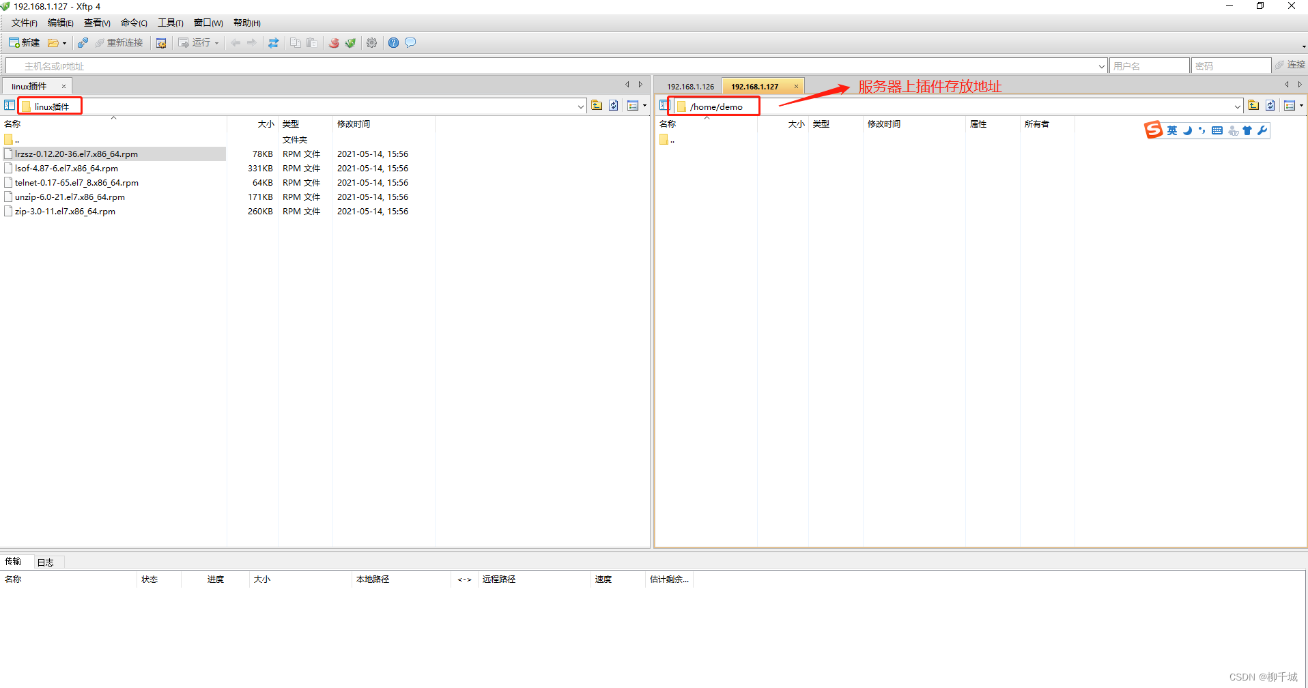Expand the open session folder dropdown arrow
Screen dimensions: 1308x688
click(65, 43)
